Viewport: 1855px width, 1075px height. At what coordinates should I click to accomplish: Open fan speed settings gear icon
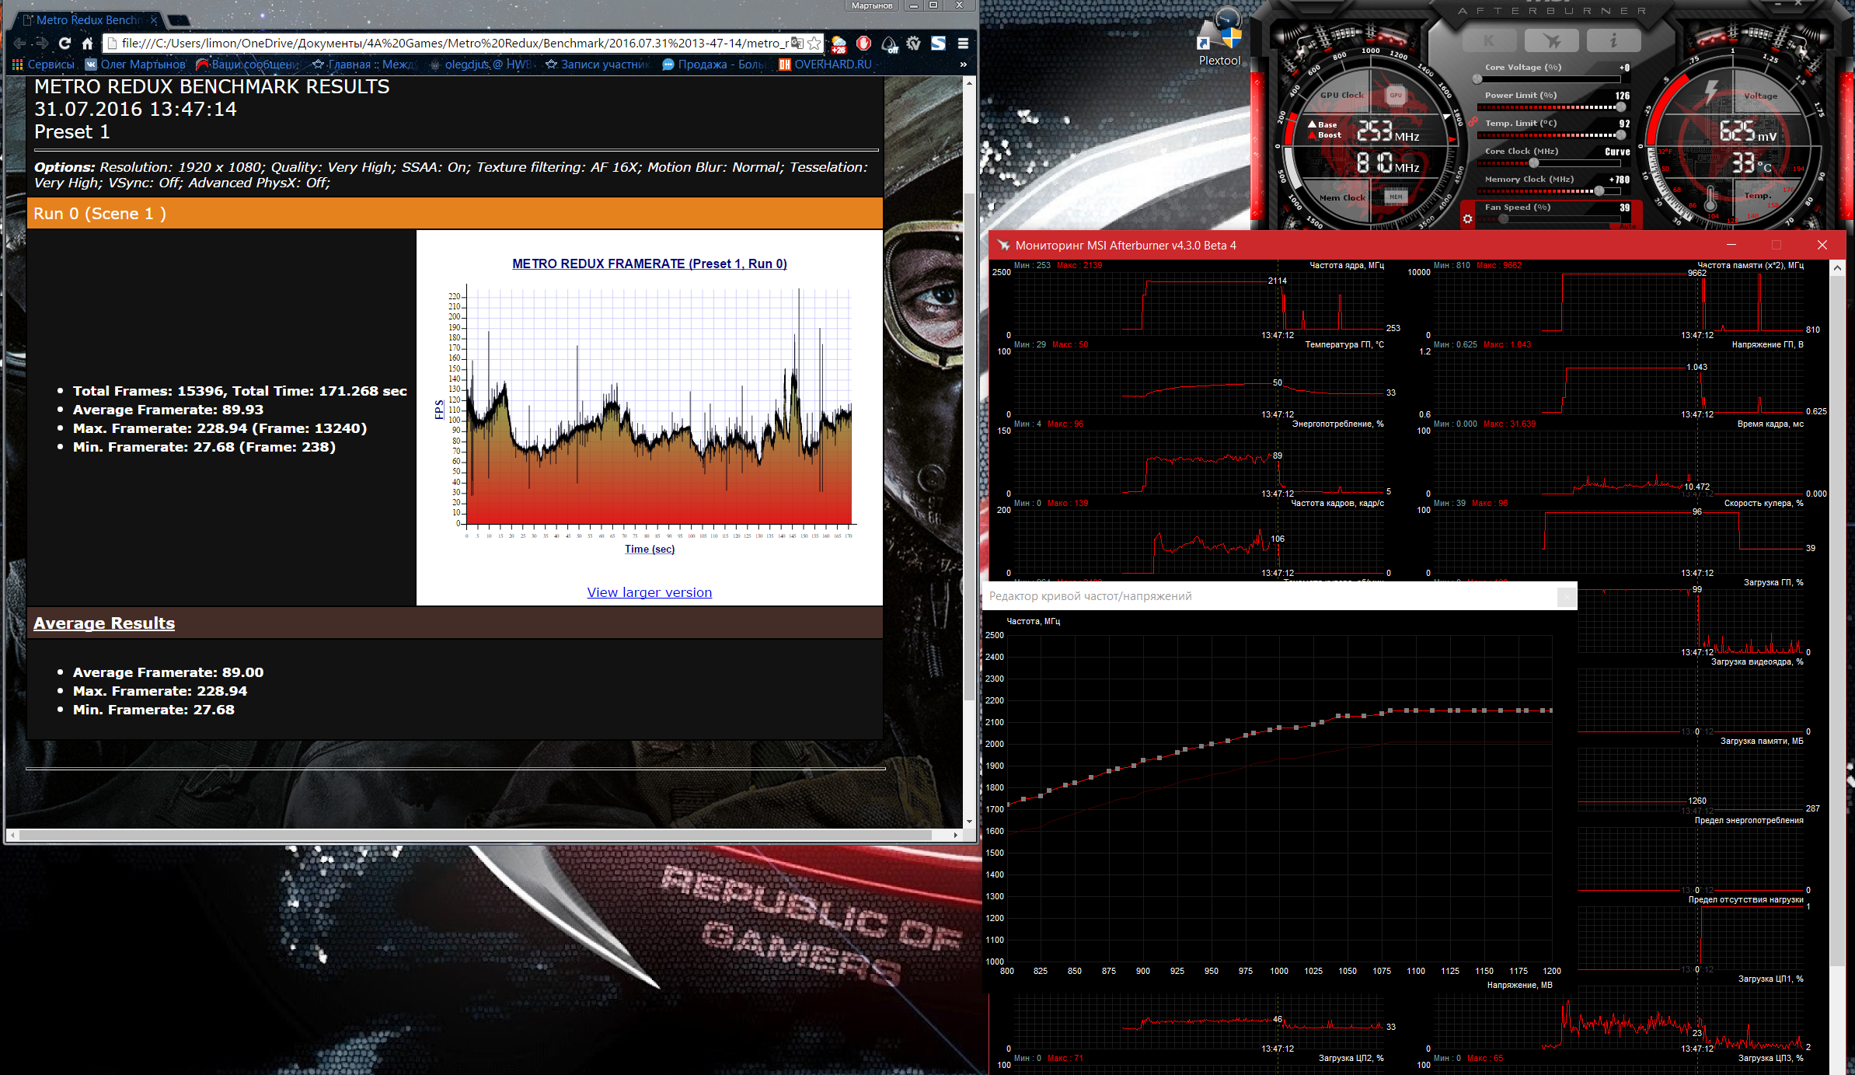pos(1467,219)
